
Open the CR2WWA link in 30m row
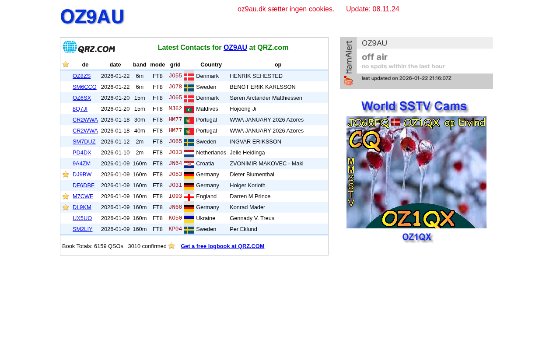coord(85,120)
